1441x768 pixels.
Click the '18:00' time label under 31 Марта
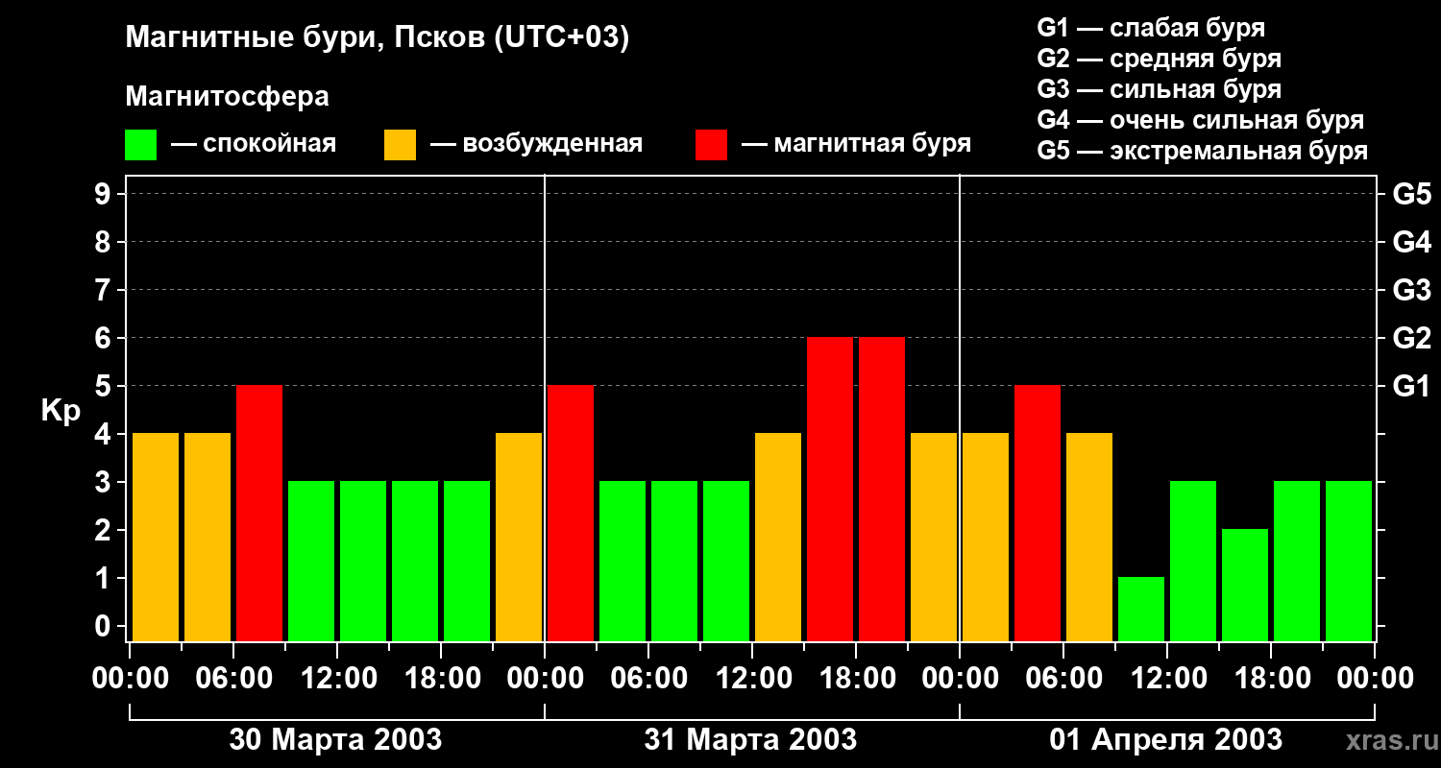(x=856, y=679)
